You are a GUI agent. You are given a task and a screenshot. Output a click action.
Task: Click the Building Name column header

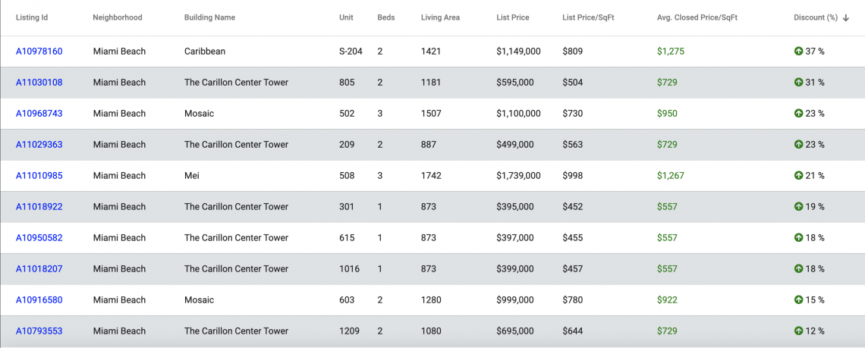209,17
